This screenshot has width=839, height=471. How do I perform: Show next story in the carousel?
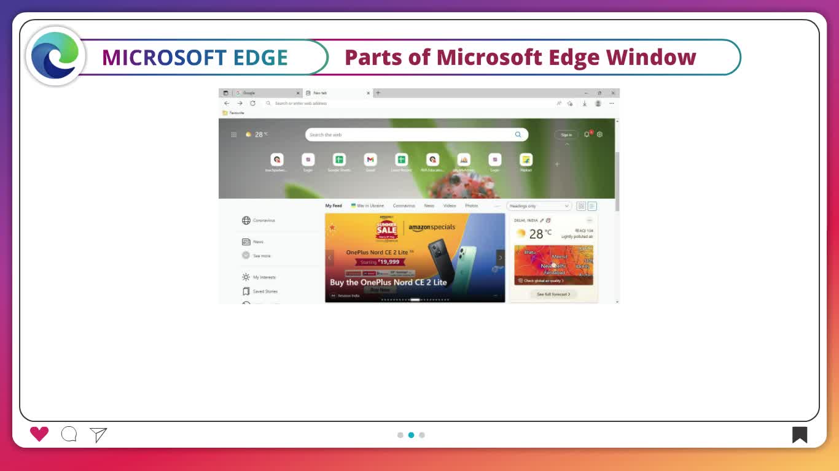[500, 258]
